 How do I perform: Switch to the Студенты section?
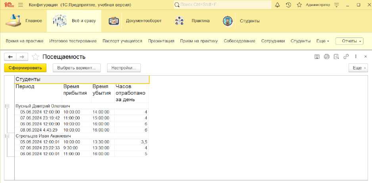coord(249,21)
